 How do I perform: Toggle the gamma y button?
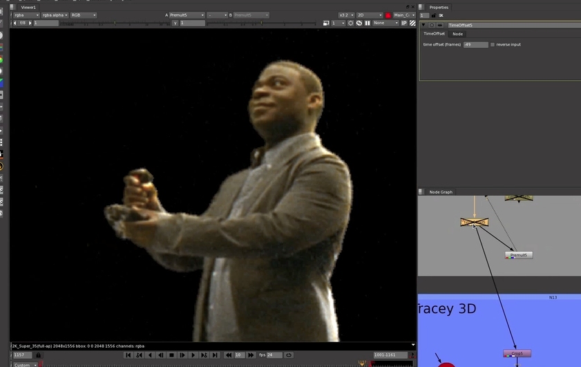click(175, 23)
